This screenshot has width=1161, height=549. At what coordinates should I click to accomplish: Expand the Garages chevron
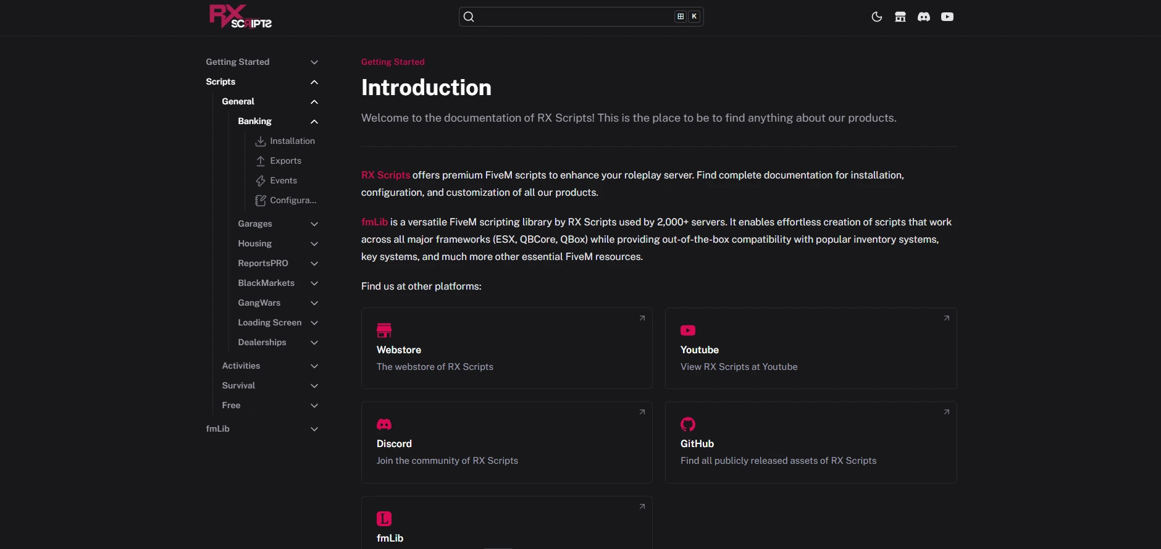pos(314,224)
